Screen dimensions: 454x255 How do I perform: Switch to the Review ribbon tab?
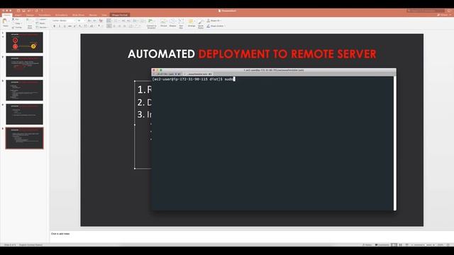pyautogui.click(x=93, y=15)
